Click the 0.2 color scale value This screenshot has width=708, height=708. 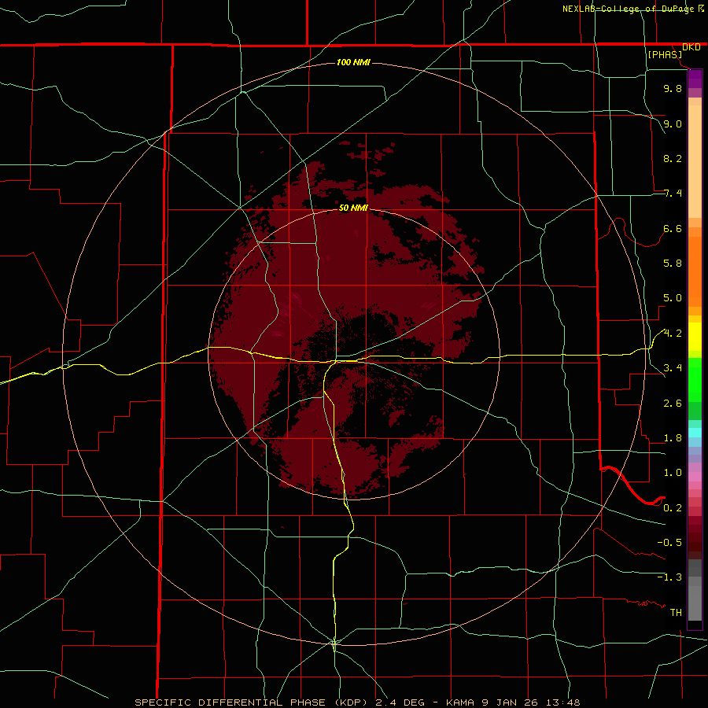[673, 508]
